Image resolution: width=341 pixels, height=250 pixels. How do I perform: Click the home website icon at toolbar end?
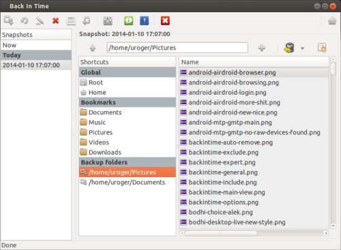332,21
